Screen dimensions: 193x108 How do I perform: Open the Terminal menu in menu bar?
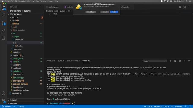(x=43, y=1)
